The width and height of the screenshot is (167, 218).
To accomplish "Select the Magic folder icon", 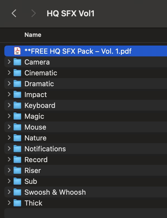I will pyautogui.click(x=18, y=116).
